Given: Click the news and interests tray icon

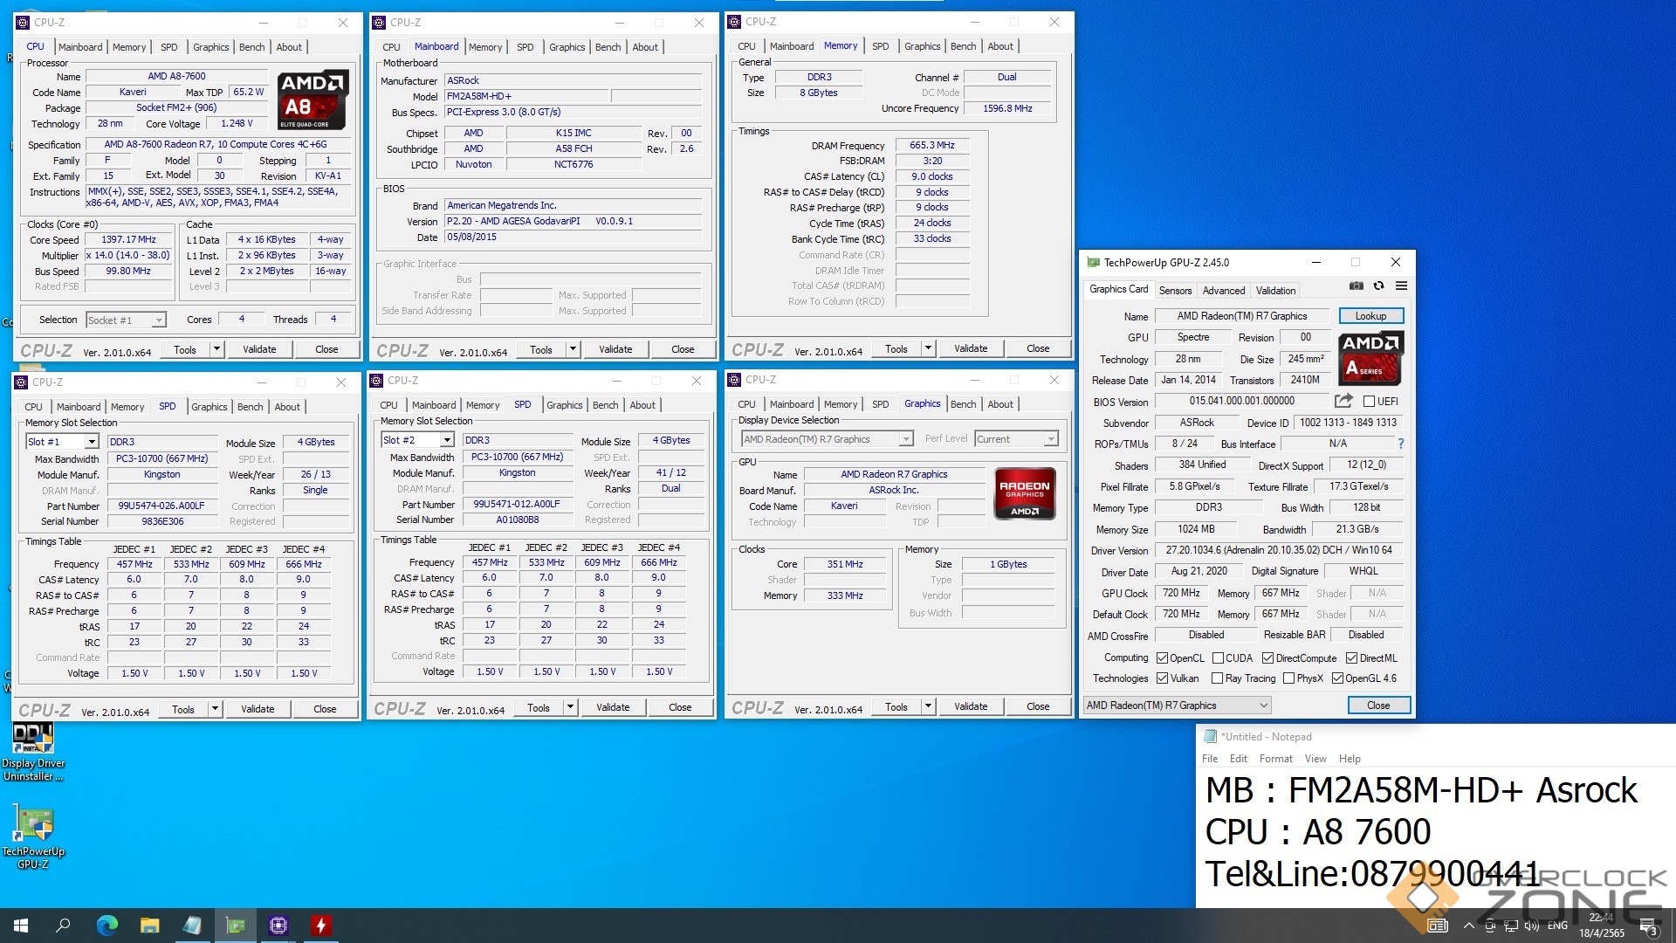Looking at the screenshot, I should point(1438,926).
